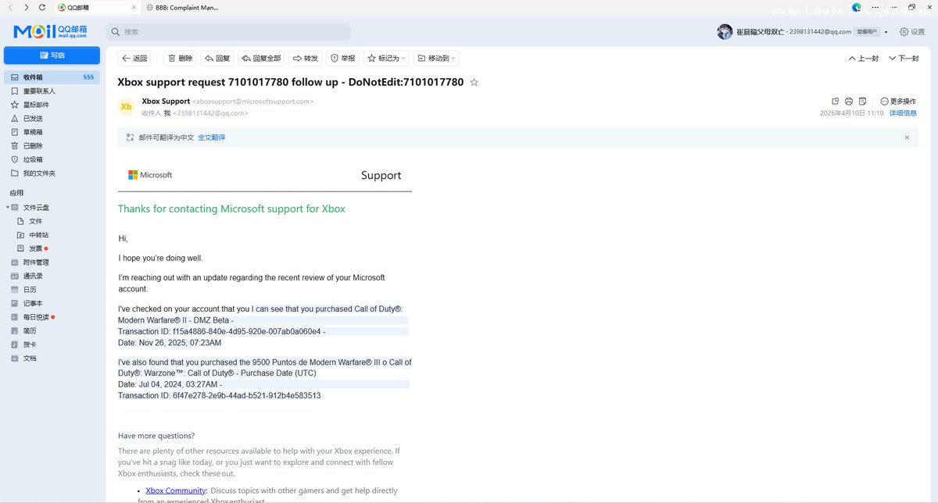
Task: Forward email with 转发 button
Action: click(305, 58)
